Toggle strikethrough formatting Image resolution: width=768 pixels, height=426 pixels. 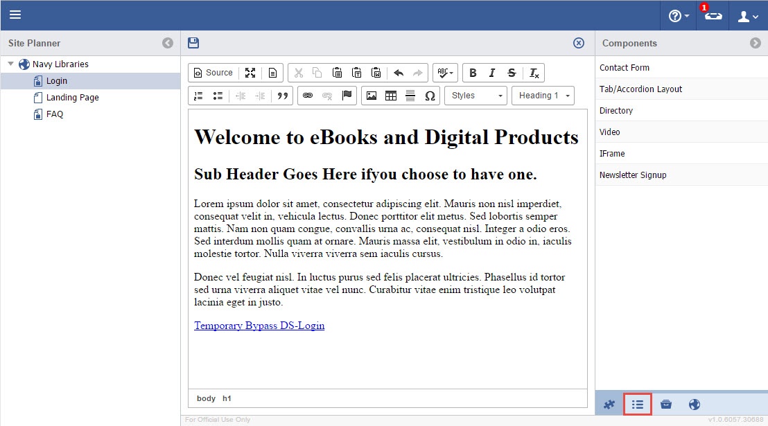point(512,73)
